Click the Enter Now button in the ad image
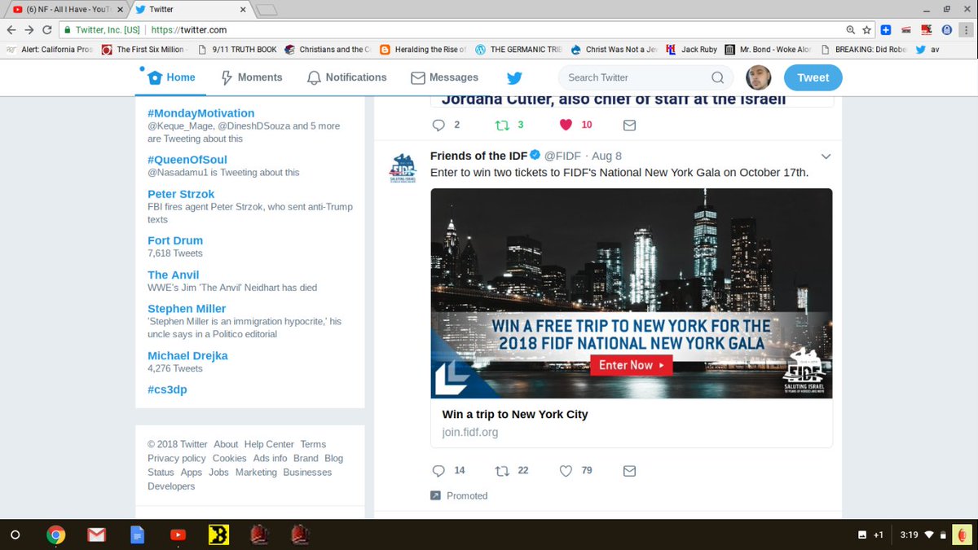The width and height of the screenshot is (978, 550). [x=631, y=365]
